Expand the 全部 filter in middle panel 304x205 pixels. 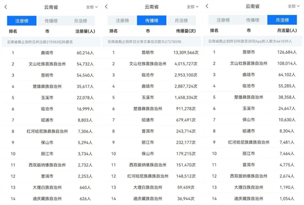(192, 7)
